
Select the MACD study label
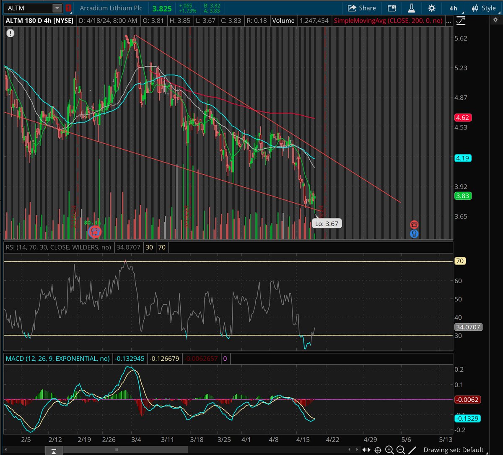57,359
